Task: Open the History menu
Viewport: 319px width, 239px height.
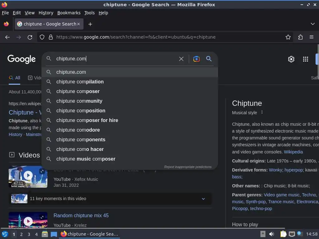Action: pyautogui.click(x=46, y=13)
